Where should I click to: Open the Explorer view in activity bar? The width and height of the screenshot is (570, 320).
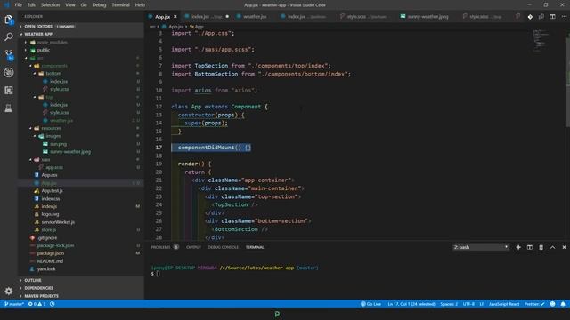9,20
